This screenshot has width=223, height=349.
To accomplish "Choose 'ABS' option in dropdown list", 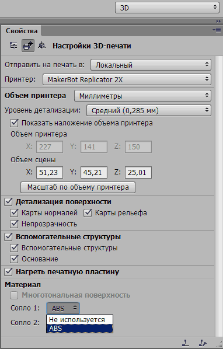I will point(79,329).
